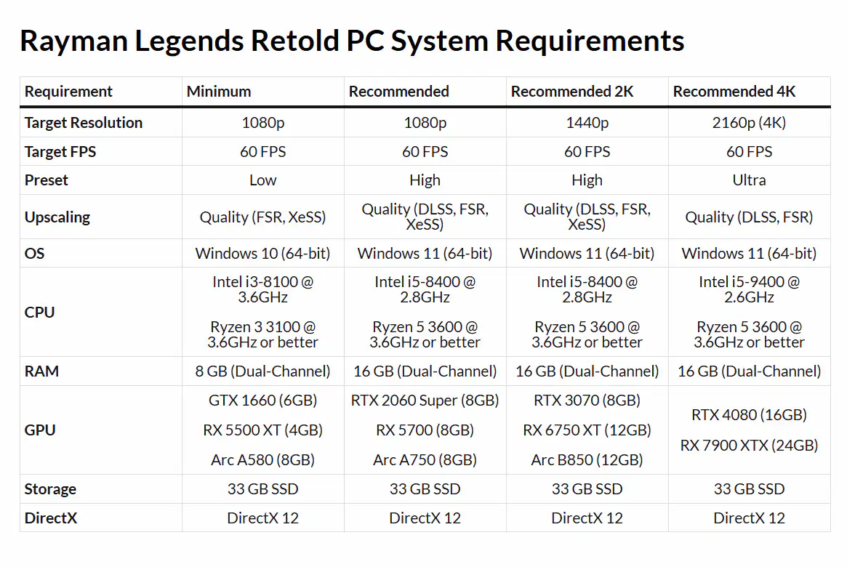847x567 pixels.
Task: Select '33 GB SSD' in the Minimum column
Action: click(x=263, y=489)
